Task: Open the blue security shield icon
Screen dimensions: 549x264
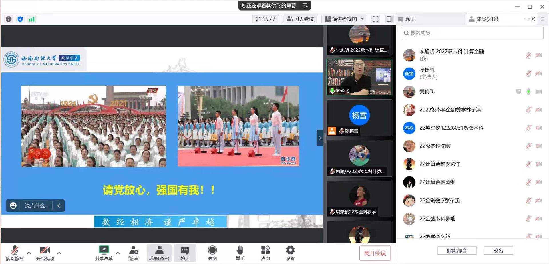Action: click(20, 19)
